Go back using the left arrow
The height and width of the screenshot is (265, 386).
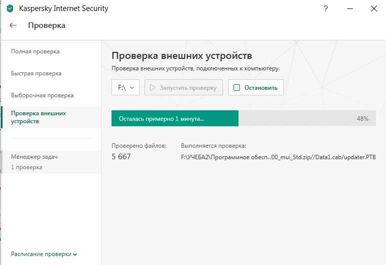coord(13,25)
